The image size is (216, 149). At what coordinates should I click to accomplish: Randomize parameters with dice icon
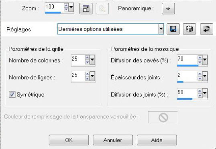click(190, 29)
